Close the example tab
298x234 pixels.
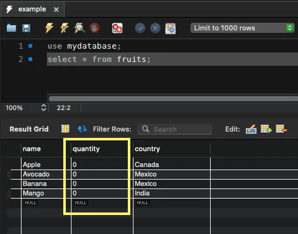point(56,9)
